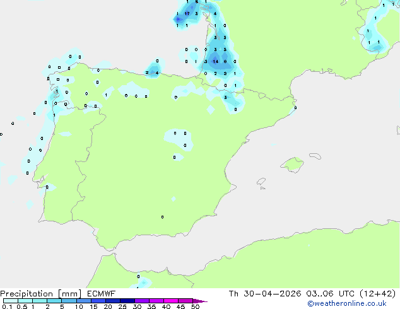Open the weatheronline.co.uk copyright link
This screenshot has height=309, width=400.
pyautogui.click(x=347, y=303)
